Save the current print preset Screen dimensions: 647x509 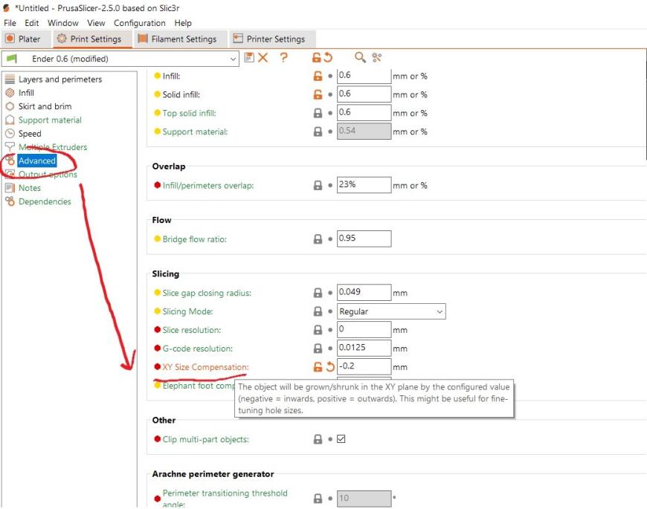[x=249, y=58]
